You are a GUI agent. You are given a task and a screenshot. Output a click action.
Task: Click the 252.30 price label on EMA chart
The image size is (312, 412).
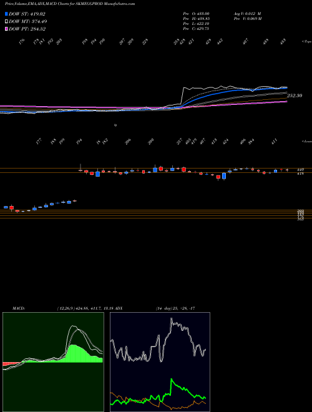[295, 96]
